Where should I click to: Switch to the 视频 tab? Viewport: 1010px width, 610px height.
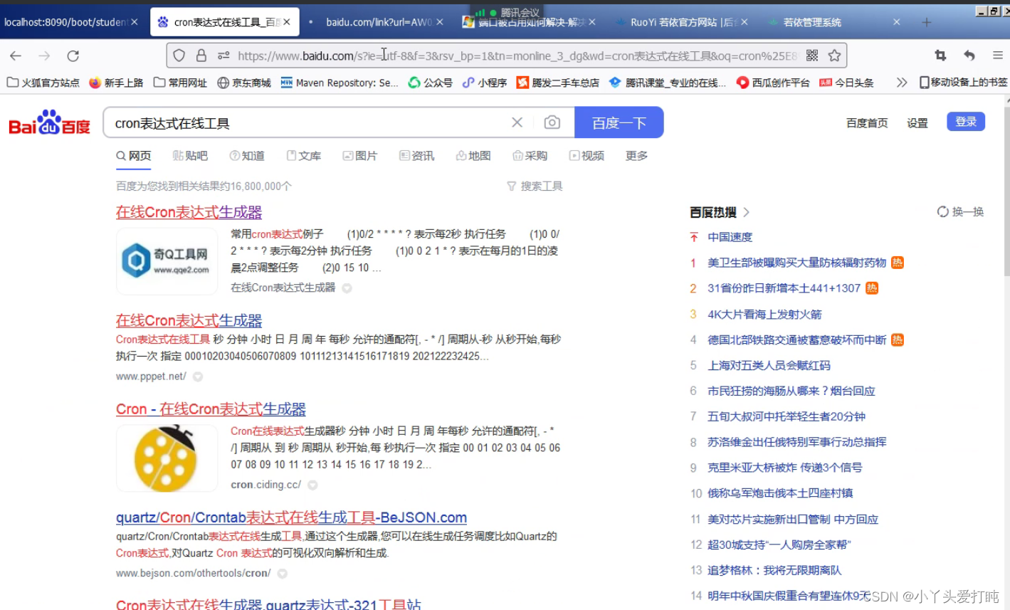click(586, 156)
